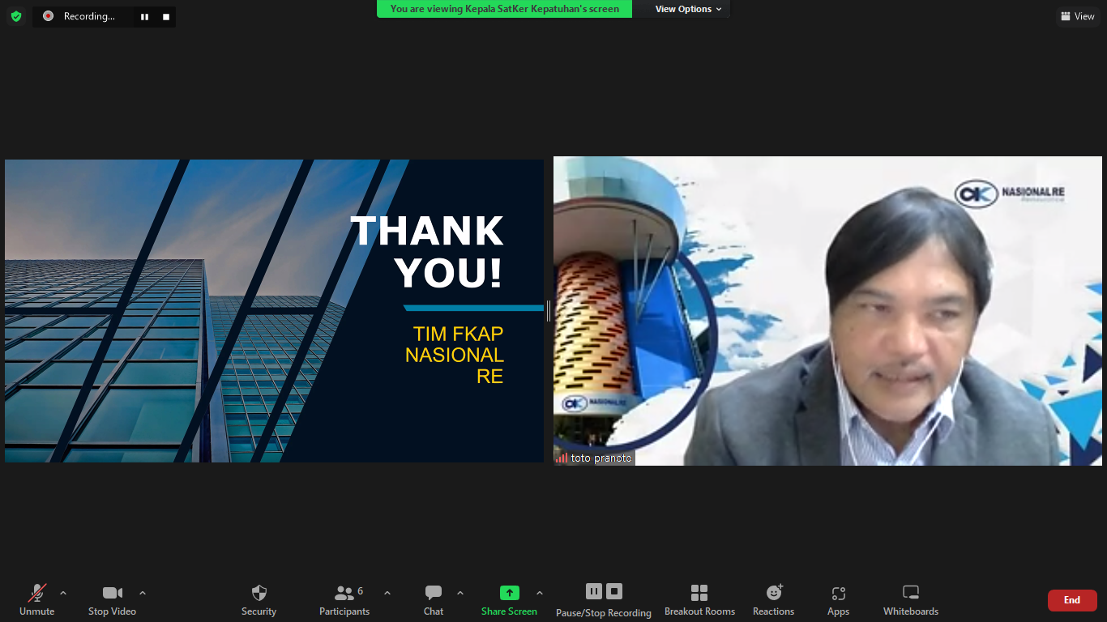Open the Reactions menu
Viewport: 1107px width, 622px height.
[774, 600]
